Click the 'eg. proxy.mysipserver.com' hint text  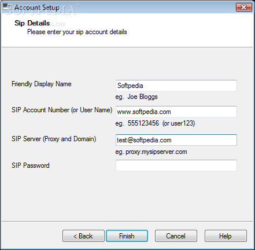tap(151, 152)
